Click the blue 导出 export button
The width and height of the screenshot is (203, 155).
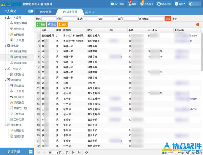(x=52, y=24)
